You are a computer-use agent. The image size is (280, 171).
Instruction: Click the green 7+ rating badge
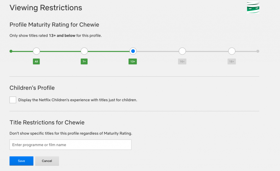point(84,62)
